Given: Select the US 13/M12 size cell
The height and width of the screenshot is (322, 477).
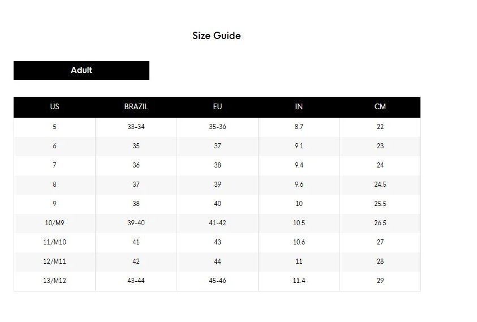Looking at the screenshot, I should coord(54,281).
